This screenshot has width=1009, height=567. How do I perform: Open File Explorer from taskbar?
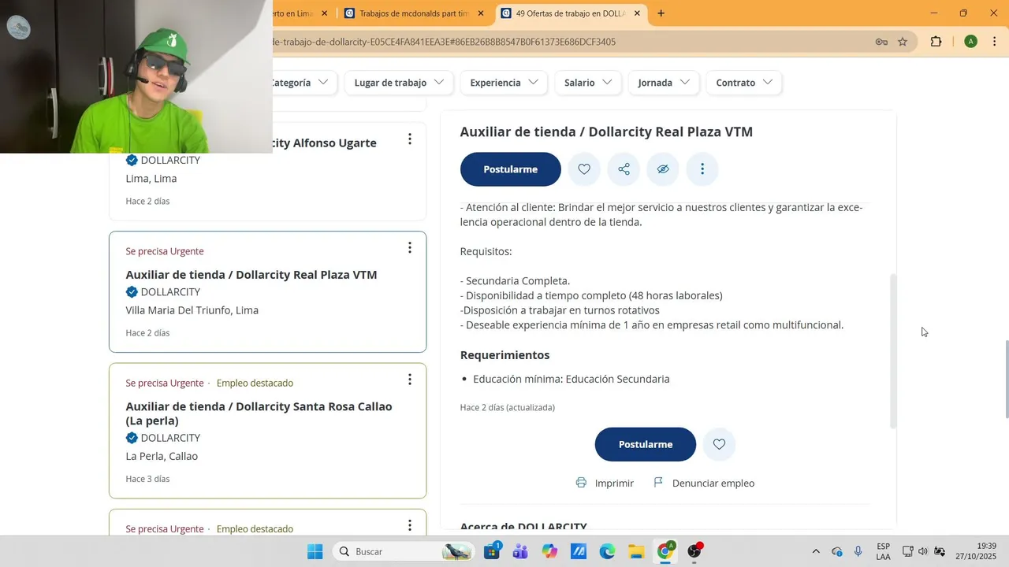click(636, 551)
